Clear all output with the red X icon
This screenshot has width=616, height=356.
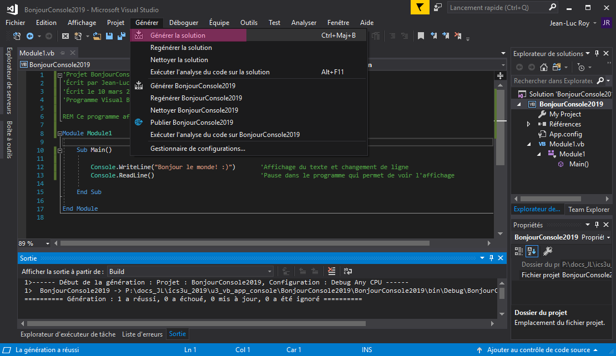(331, 271)
